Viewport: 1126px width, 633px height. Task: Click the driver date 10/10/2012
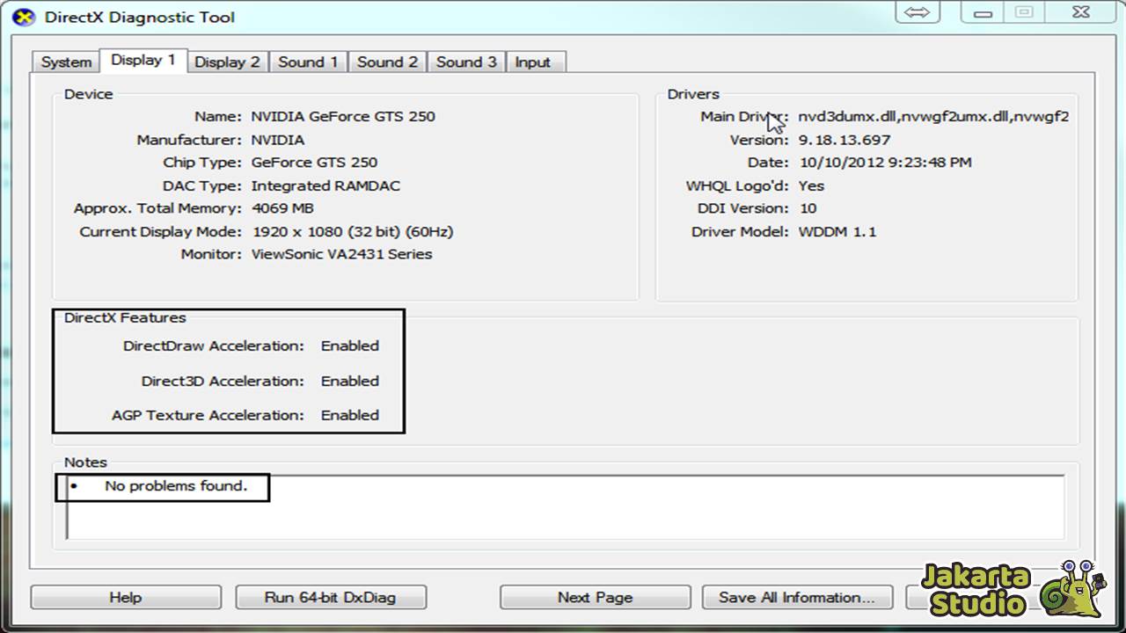click(885, 163)
